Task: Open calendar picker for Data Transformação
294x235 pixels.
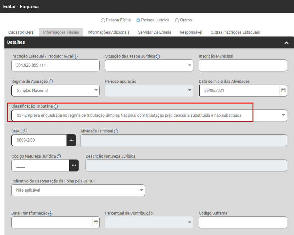Action: pos(96,222)
